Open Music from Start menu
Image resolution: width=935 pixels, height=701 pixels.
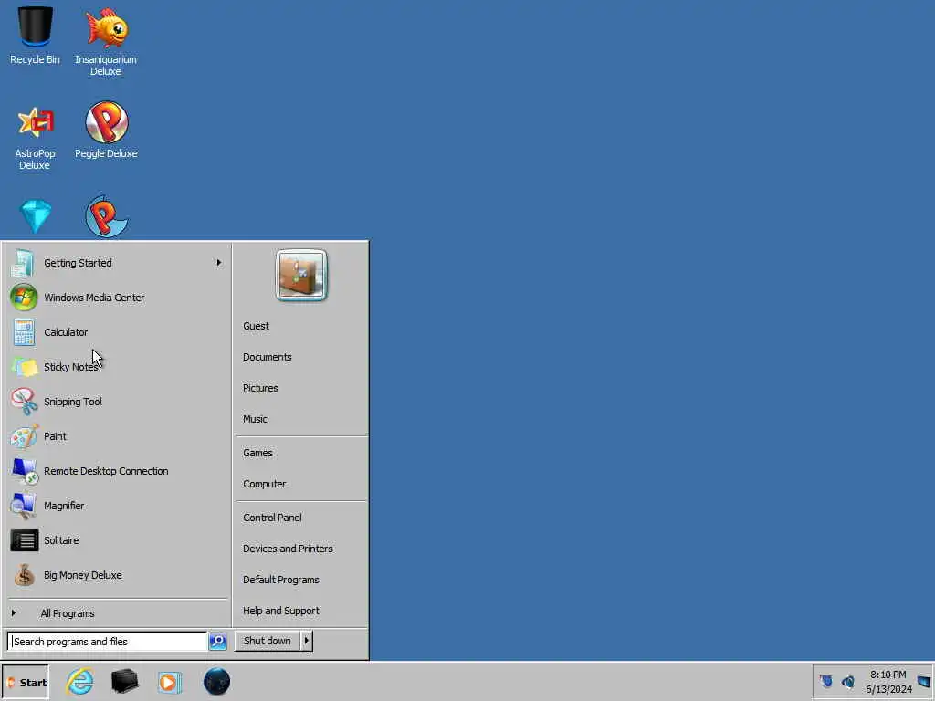click(x=255, y=419)
